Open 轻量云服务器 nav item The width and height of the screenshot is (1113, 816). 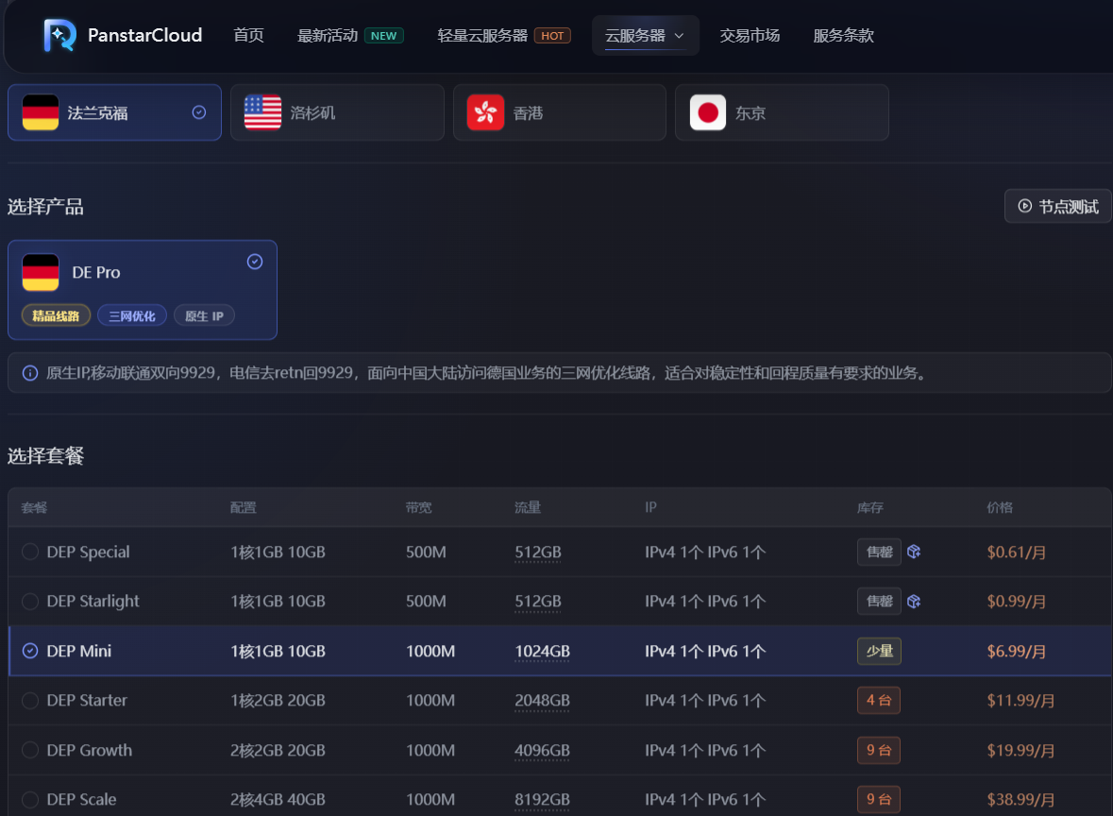click(482, 36)
